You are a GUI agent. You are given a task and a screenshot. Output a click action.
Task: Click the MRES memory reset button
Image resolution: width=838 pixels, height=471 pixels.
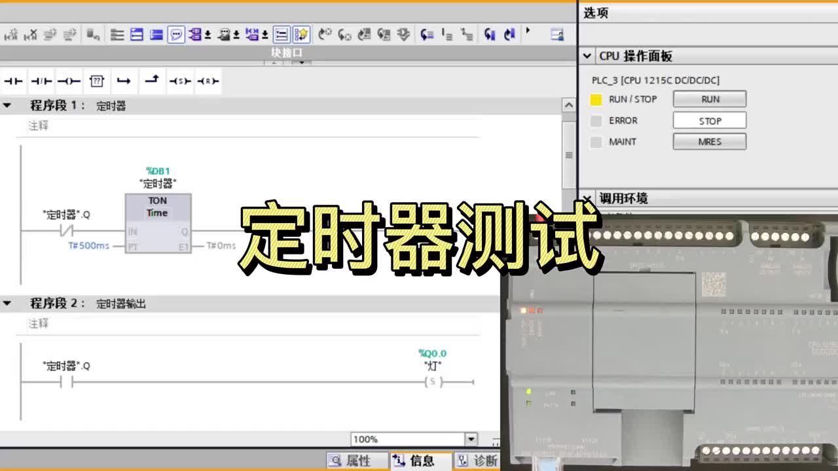pyautogui.click(x=710, y=141)
